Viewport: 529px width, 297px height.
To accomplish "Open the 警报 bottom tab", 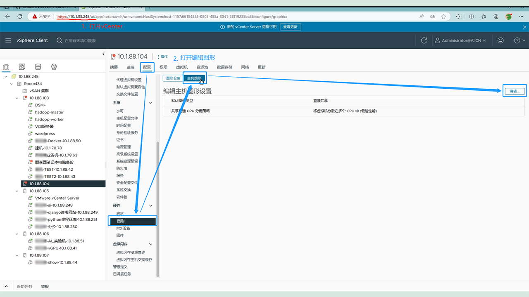I will click(45, 286).
